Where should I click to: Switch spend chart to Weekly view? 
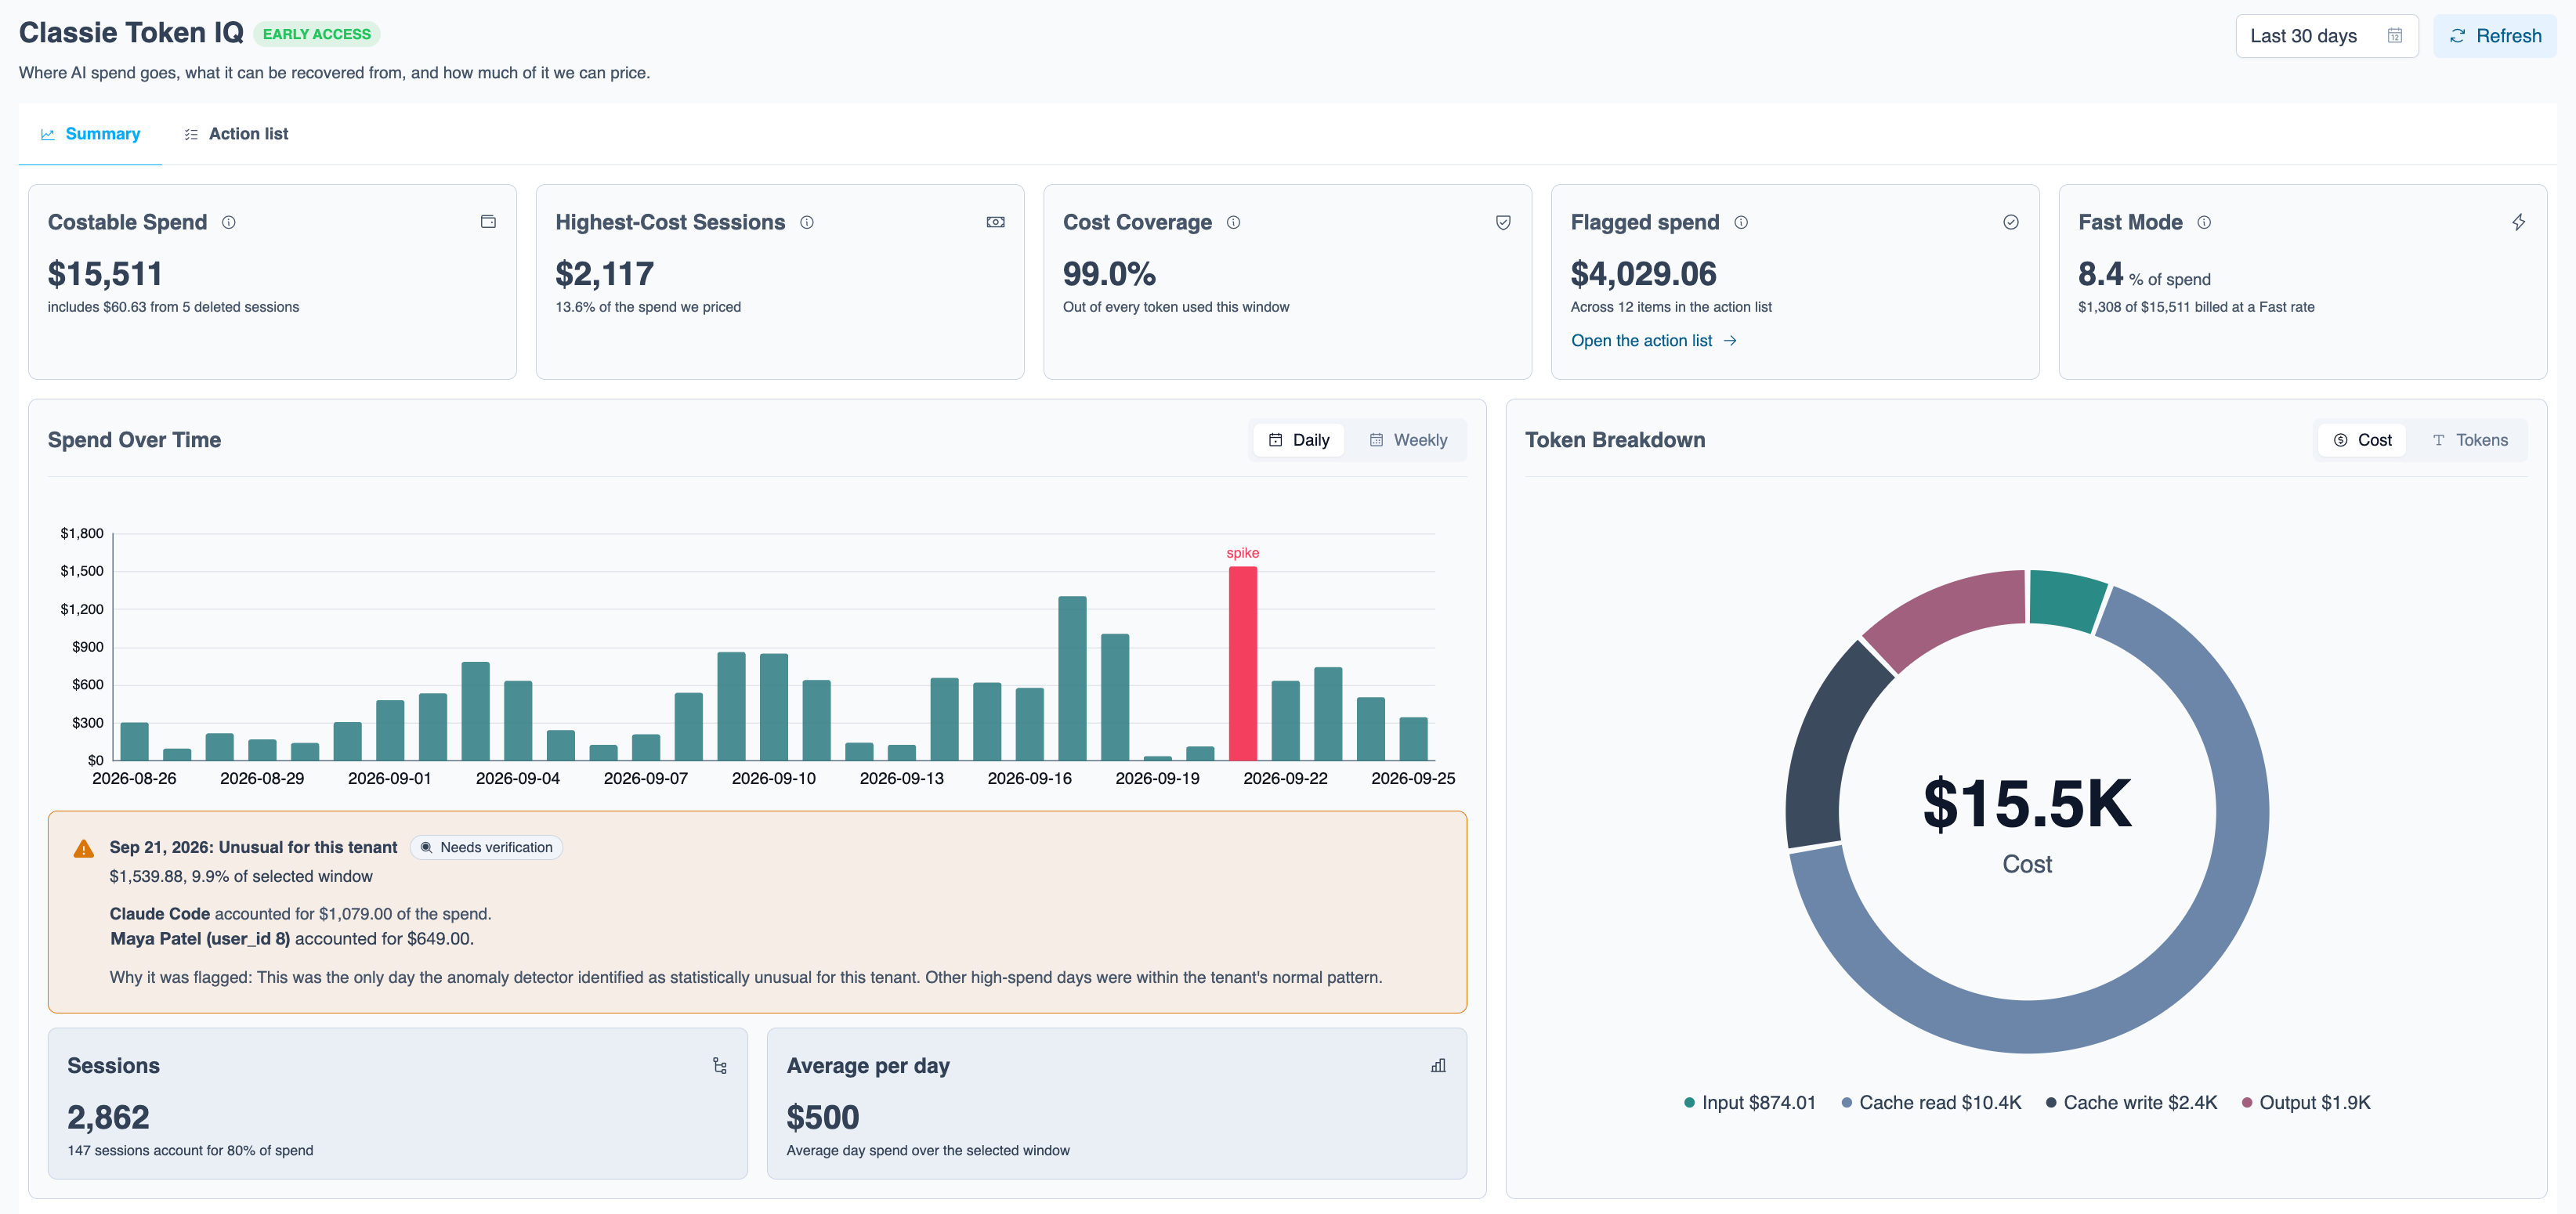click(1408, 440)
